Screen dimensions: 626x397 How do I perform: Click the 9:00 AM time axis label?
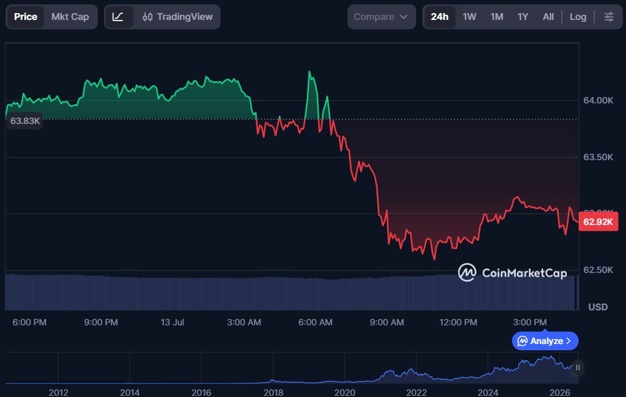[x=387, y=322]
